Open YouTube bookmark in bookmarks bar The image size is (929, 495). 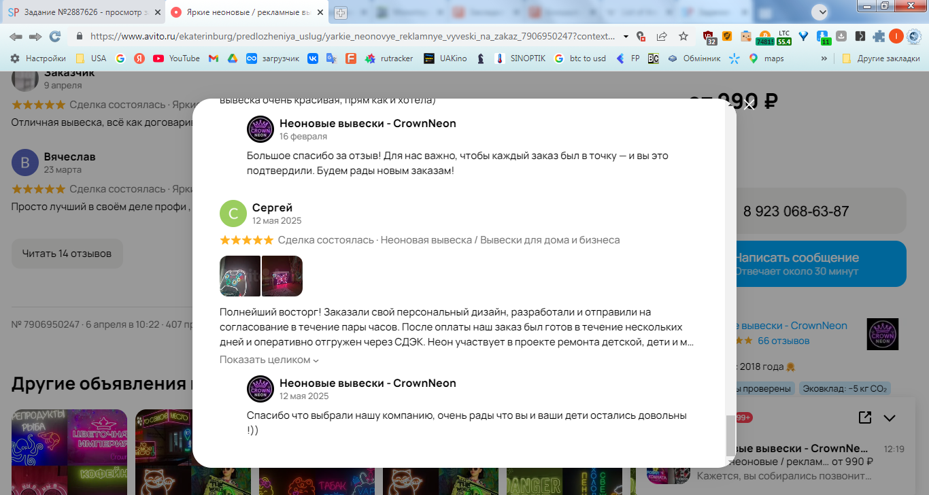click(x=177, y=58)
